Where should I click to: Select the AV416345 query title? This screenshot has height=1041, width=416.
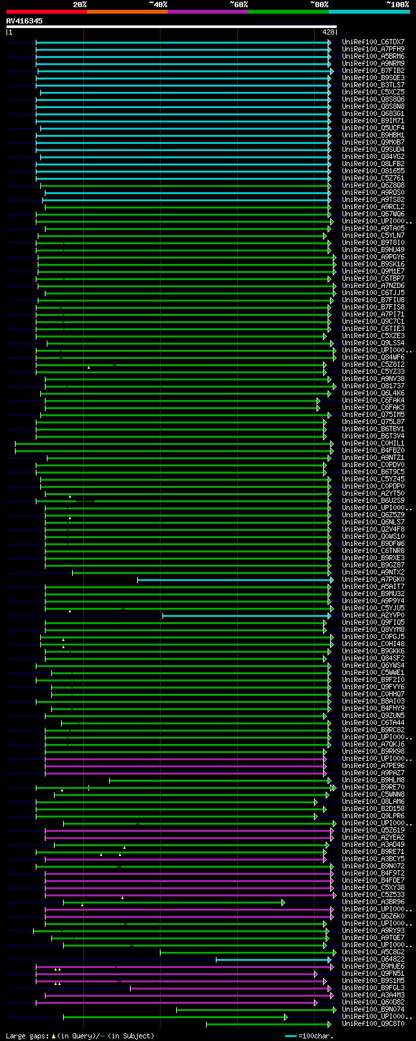click(x=25, y=21)
